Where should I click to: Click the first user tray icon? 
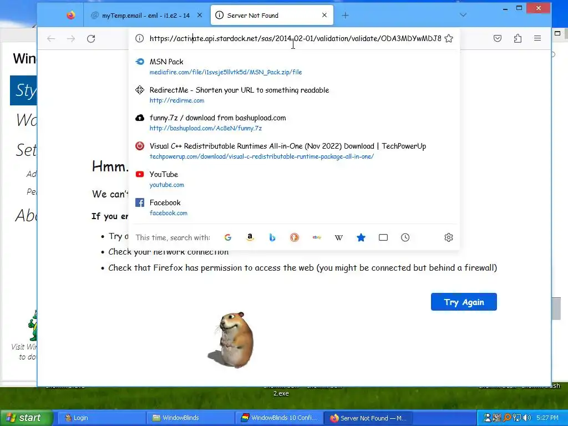(x=488, y=418)
